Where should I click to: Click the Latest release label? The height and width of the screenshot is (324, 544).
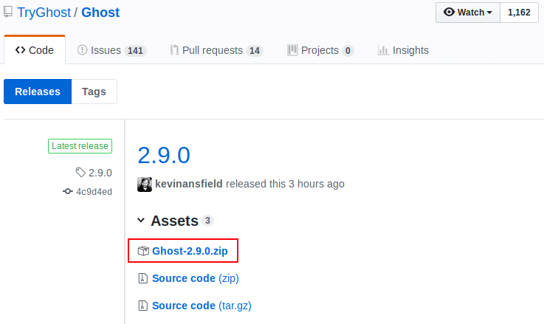click(x=80, y=146)
